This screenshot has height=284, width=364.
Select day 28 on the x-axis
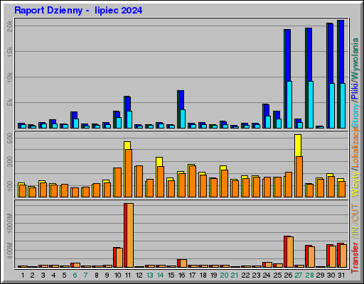click(309, 275)
